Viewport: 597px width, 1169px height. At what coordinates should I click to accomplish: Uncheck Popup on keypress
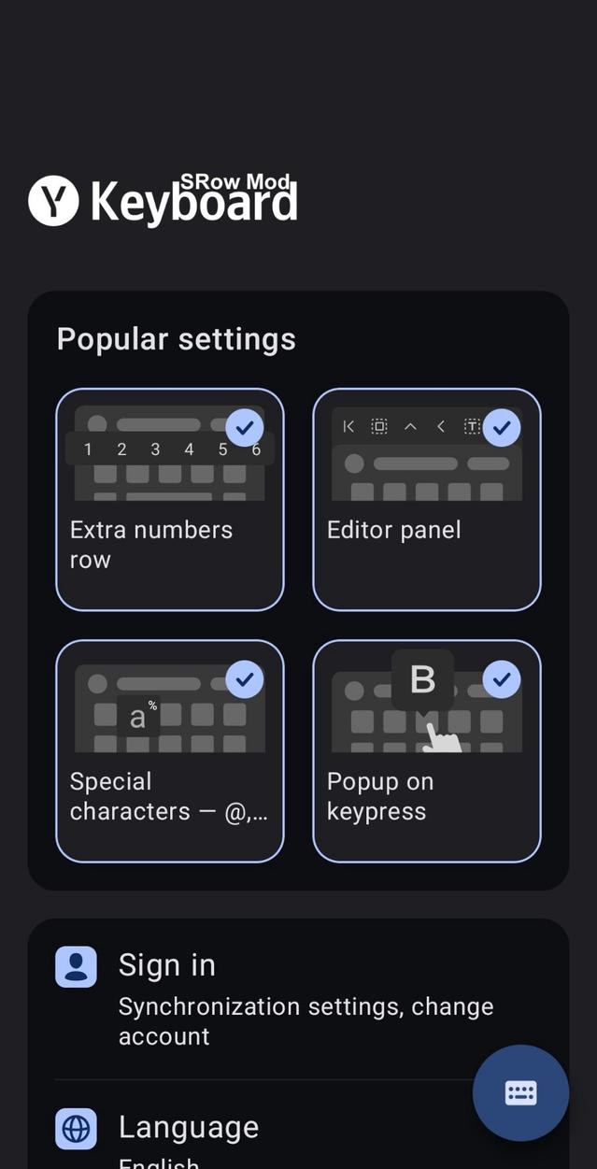(502, 679)
